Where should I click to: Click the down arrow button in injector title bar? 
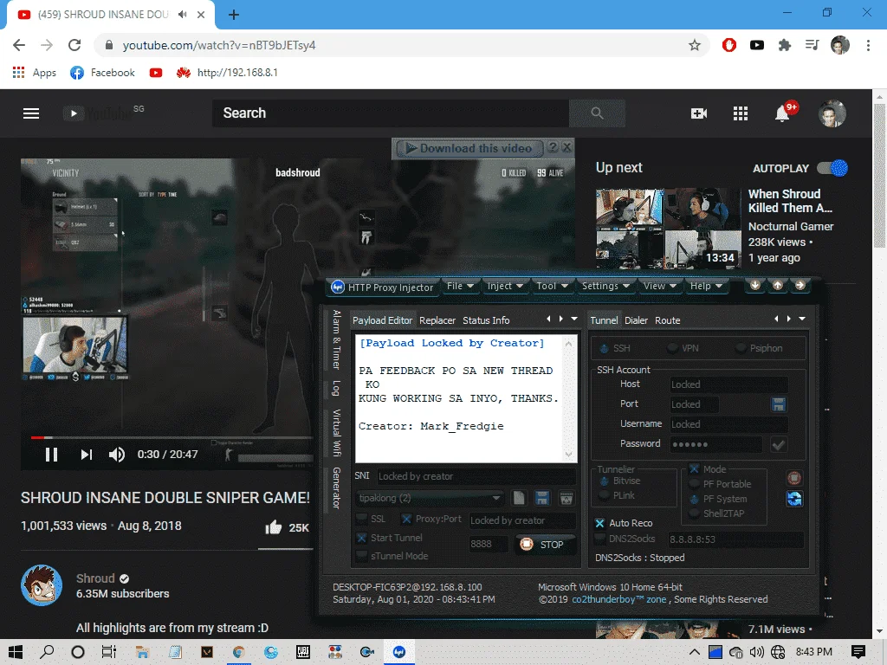point(755,285)
